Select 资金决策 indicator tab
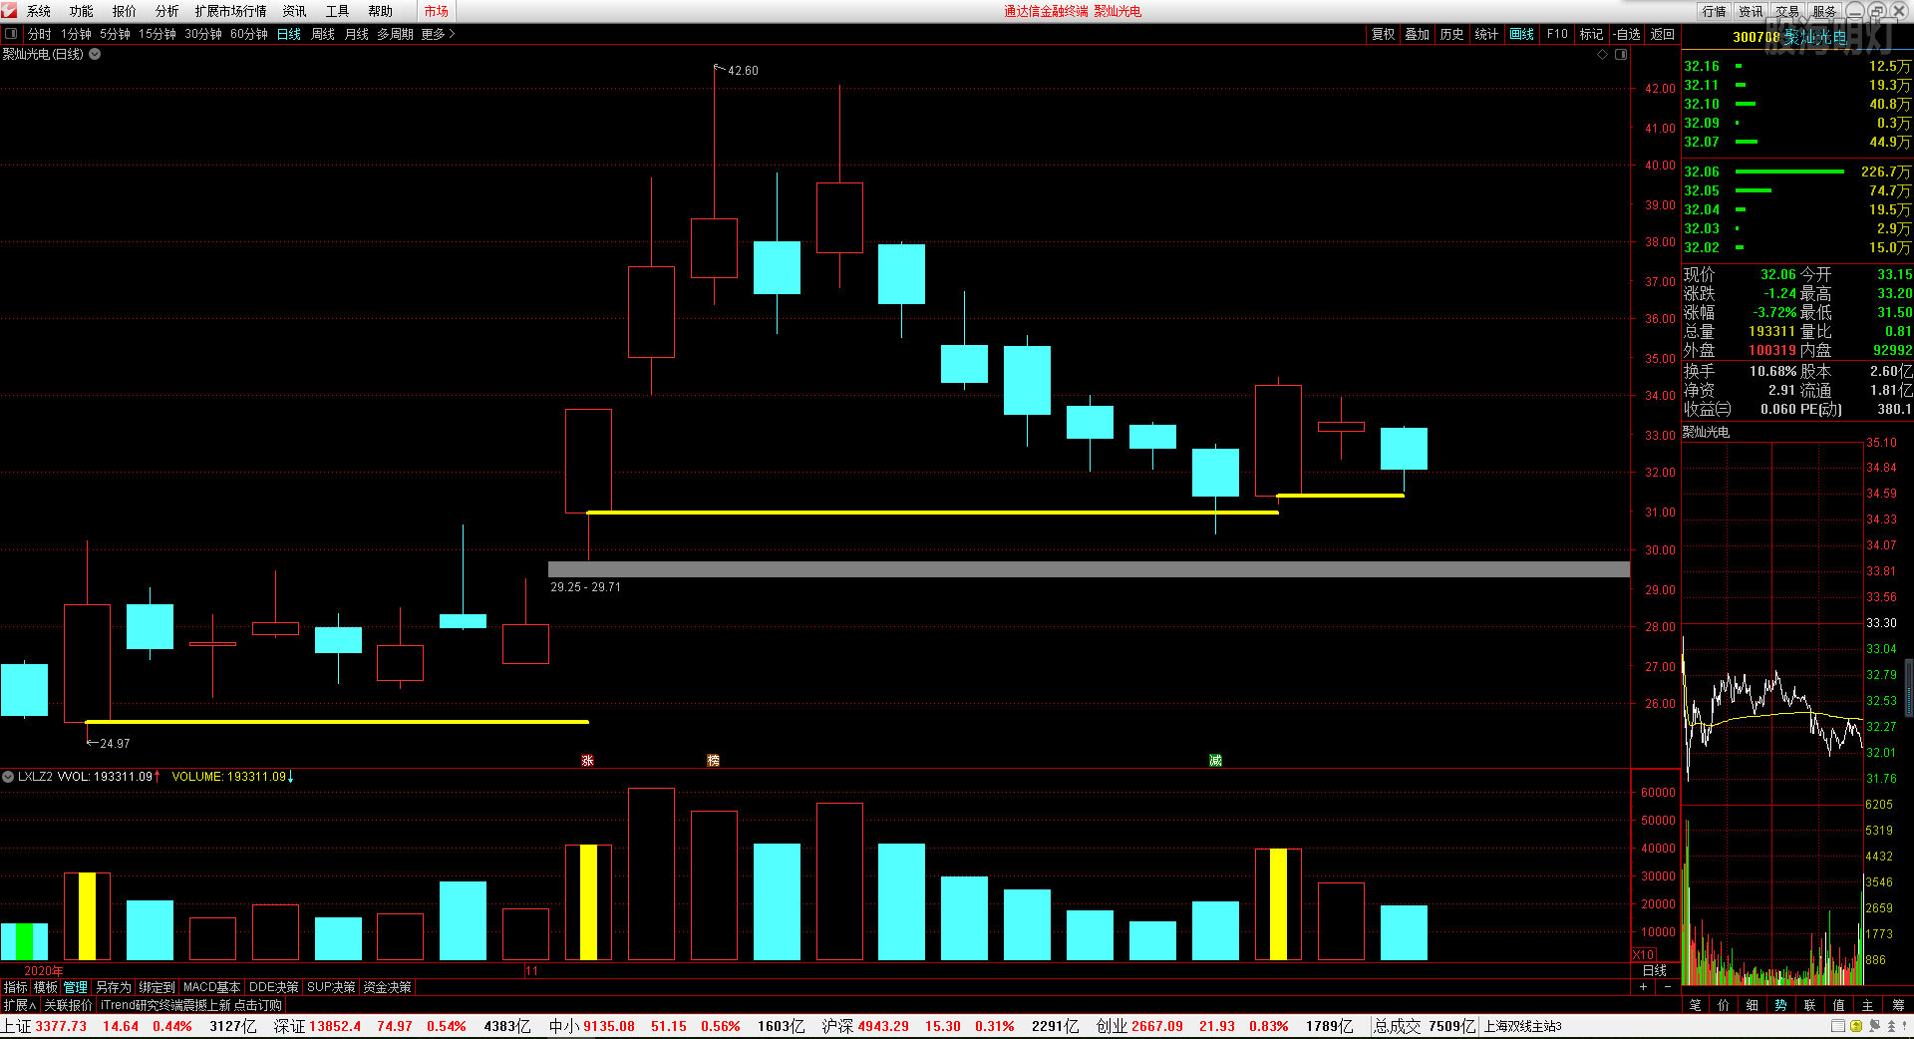This screenshot has height=1039, width=1914. pos(387,987)
